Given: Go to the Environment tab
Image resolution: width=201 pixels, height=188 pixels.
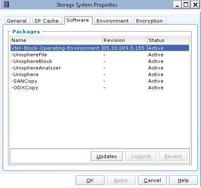Looking at the screenshot, I should coord(113,20).
